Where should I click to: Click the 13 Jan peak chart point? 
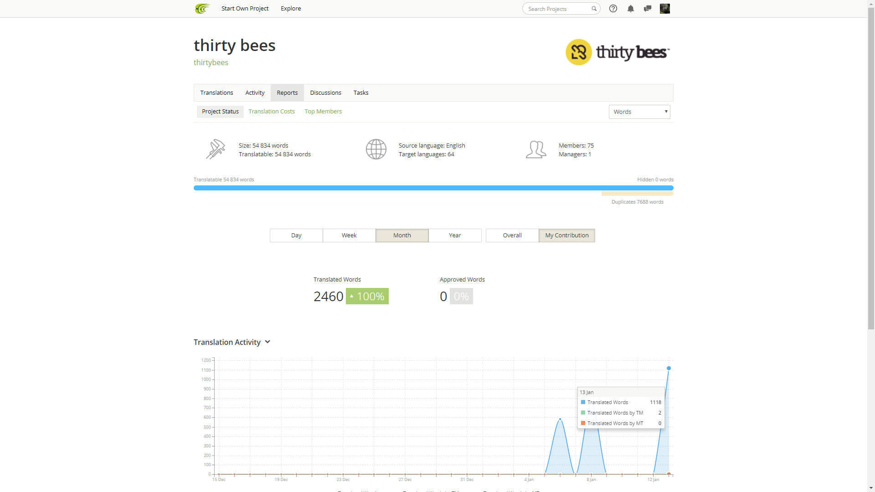click(x=669, y=368)
